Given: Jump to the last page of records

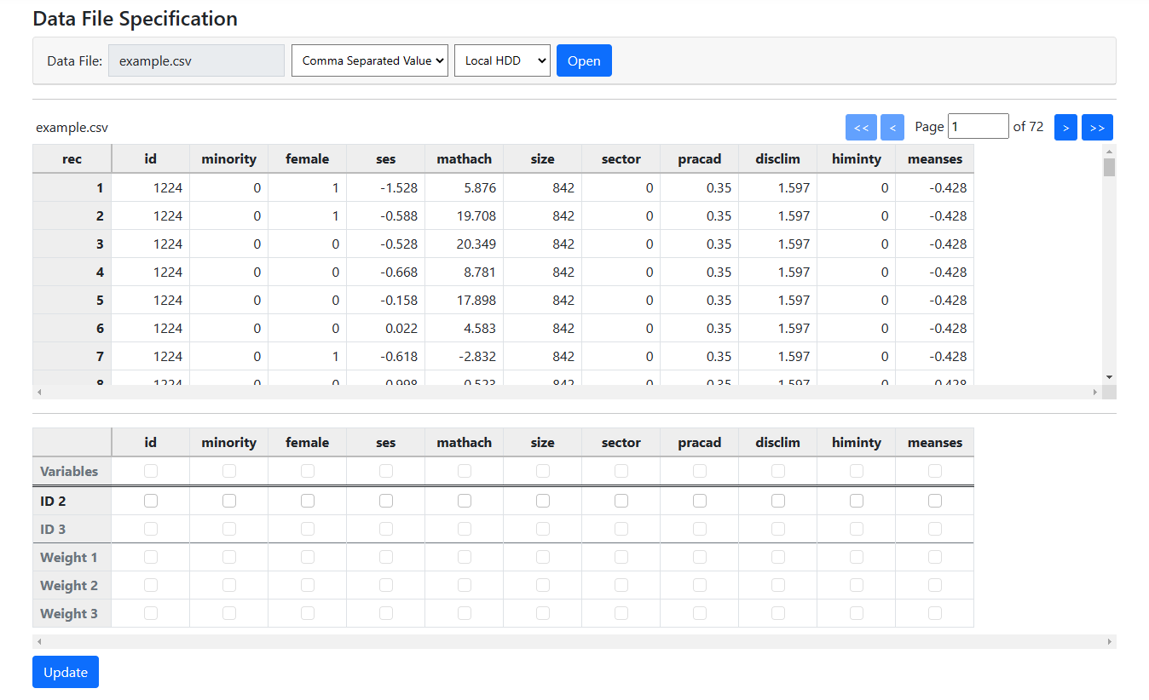Looking at the screenshot, I should click(1097, 127).
